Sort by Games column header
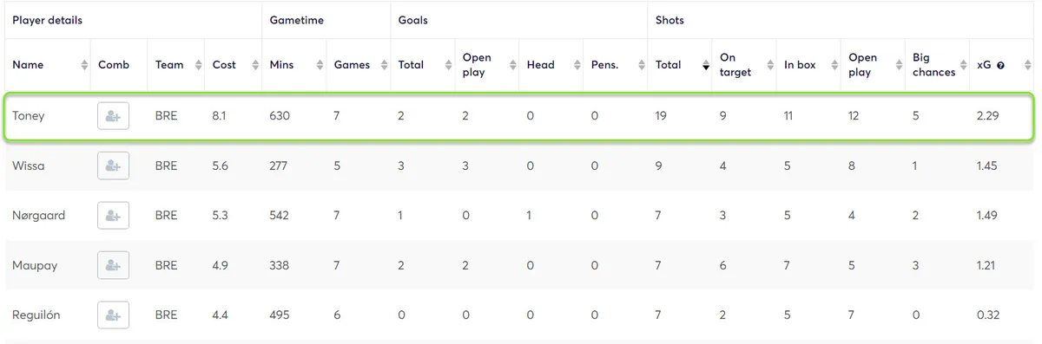Image resolution: width=1042 pixels, height=344 pixels. pos(359,65)
